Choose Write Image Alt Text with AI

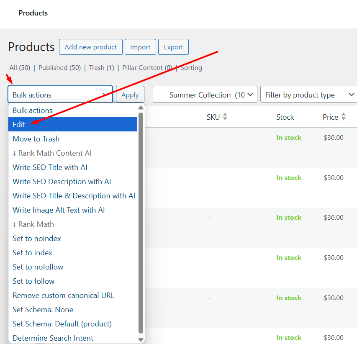click(x=59, y=210)
